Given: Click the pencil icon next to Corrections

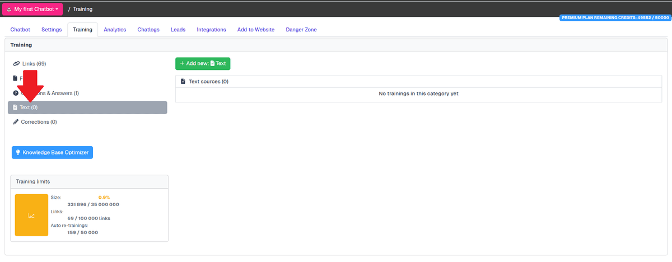Looking at the screenshot, I should point(16,122).
